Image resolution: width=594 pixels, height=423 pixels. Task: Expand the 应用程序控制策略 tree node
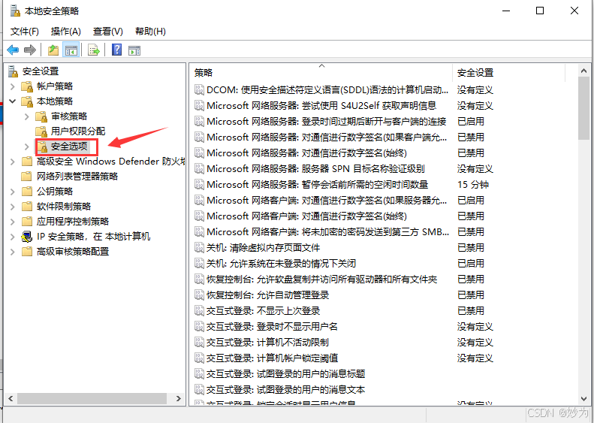tap(13, 222)
